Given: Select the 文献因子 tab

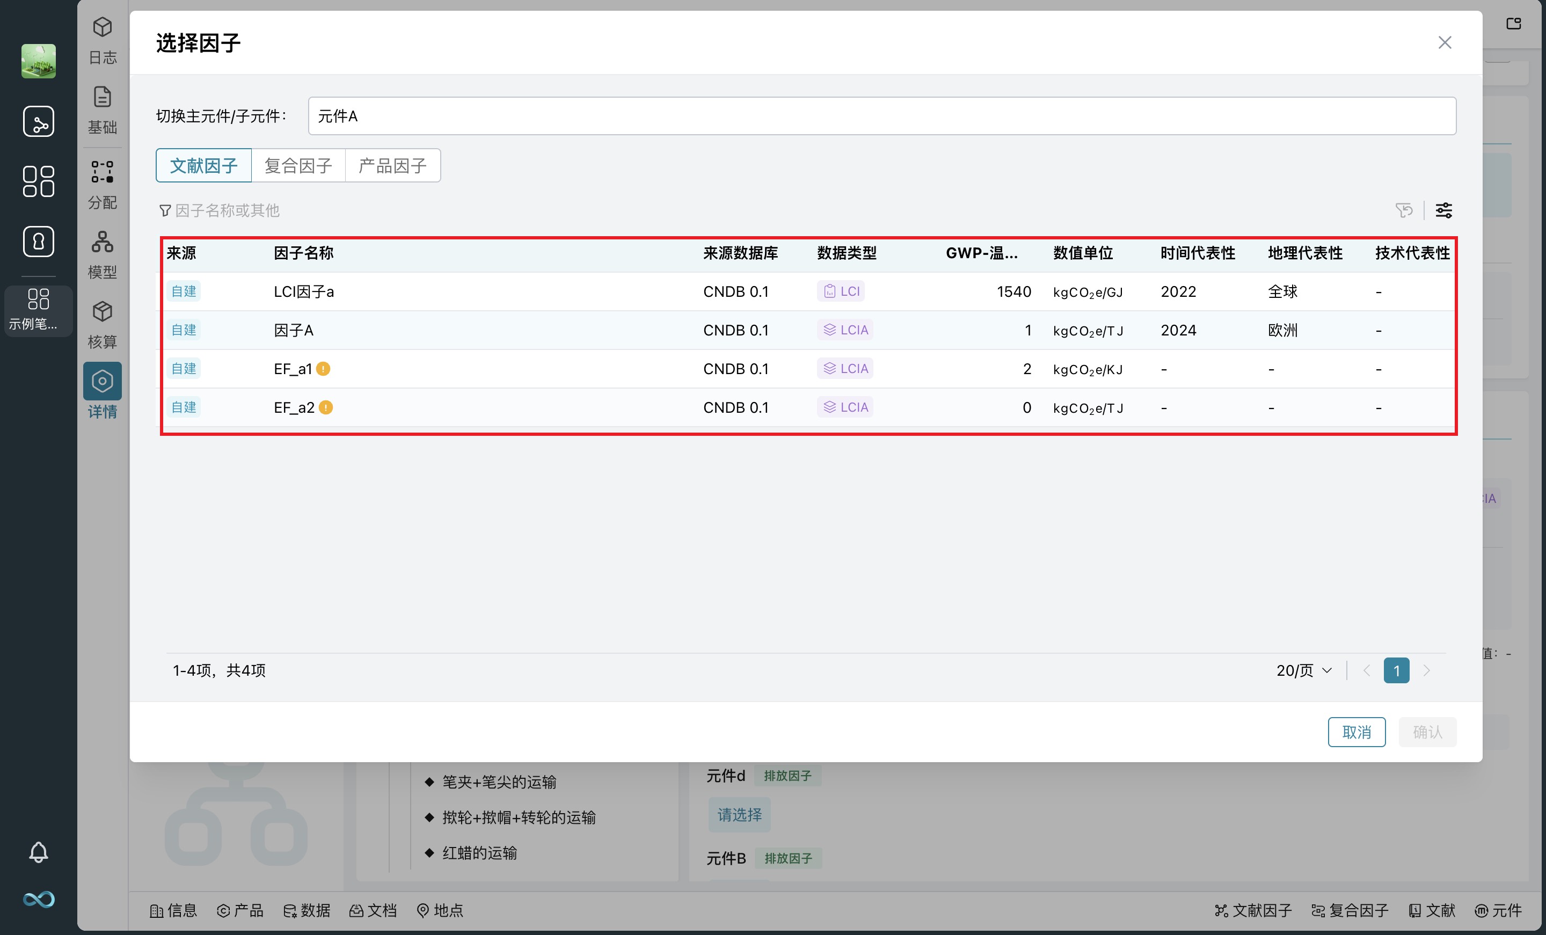Looking at the screenshot, I should [203, 166].
